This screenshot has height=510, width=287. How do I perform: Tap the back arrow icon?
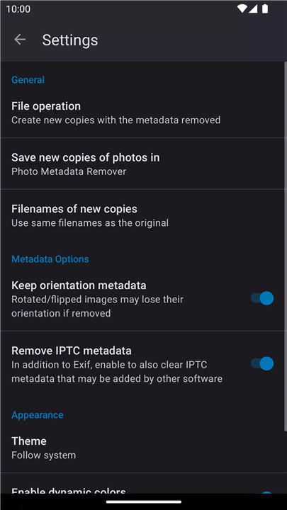(20, 40)
